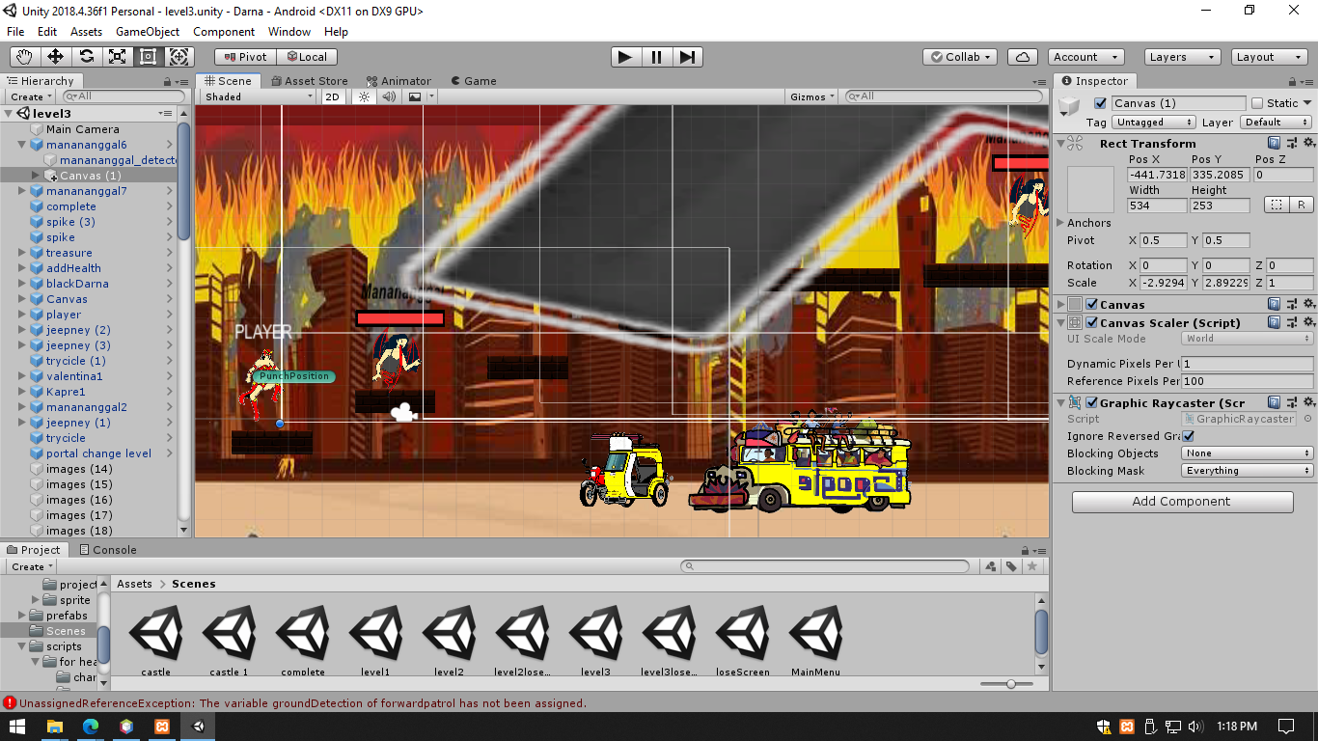Select the Rect transform tool
This screenshot has height=741, width=1318.
[x=148, y=57]
